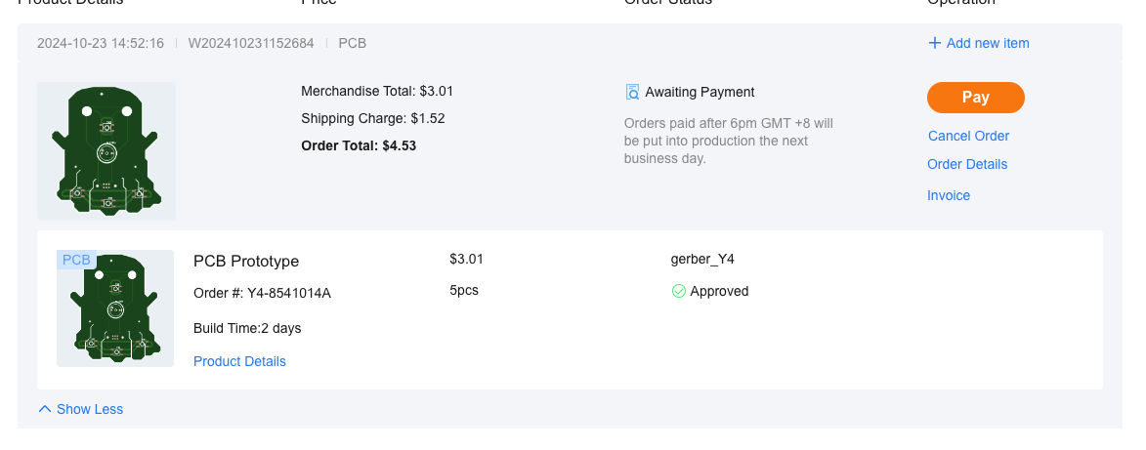Click the green Approved checkmark icon

click(678, 291)
